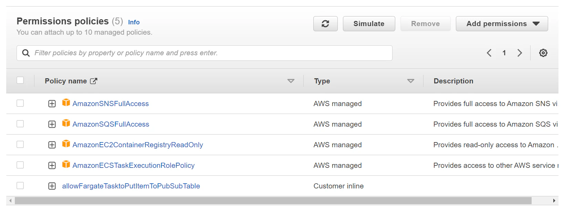
Task: Select the AmazonECSTaskExecutionRolePolicy row checkbox
Action: tap(20, 165)
